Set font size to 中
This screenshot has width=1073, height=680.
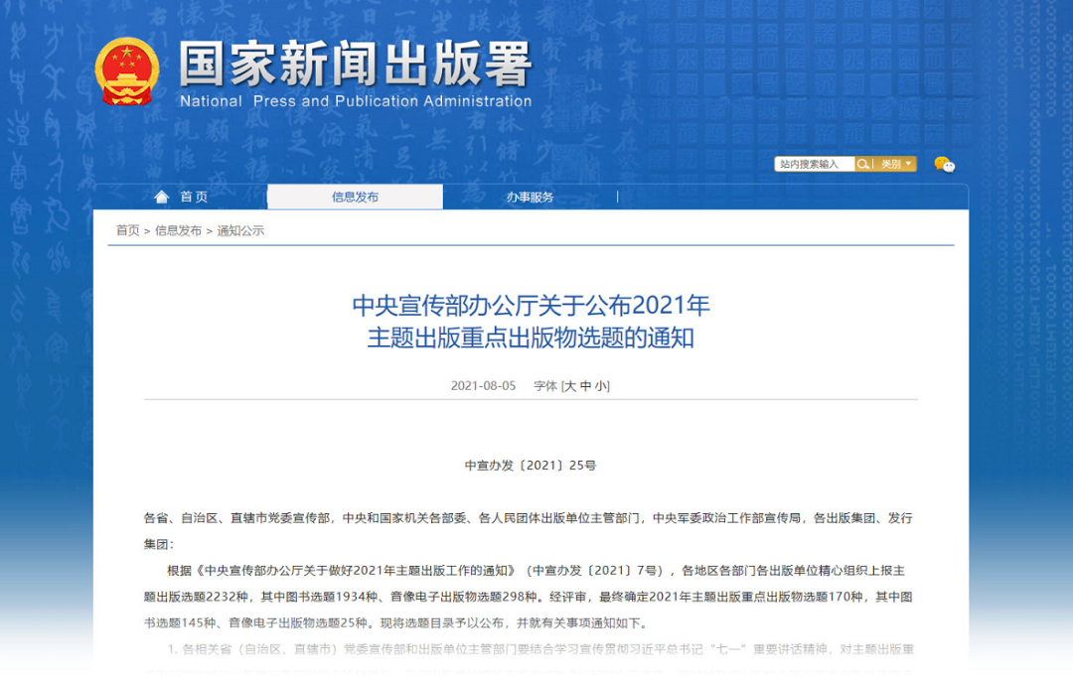585,386
